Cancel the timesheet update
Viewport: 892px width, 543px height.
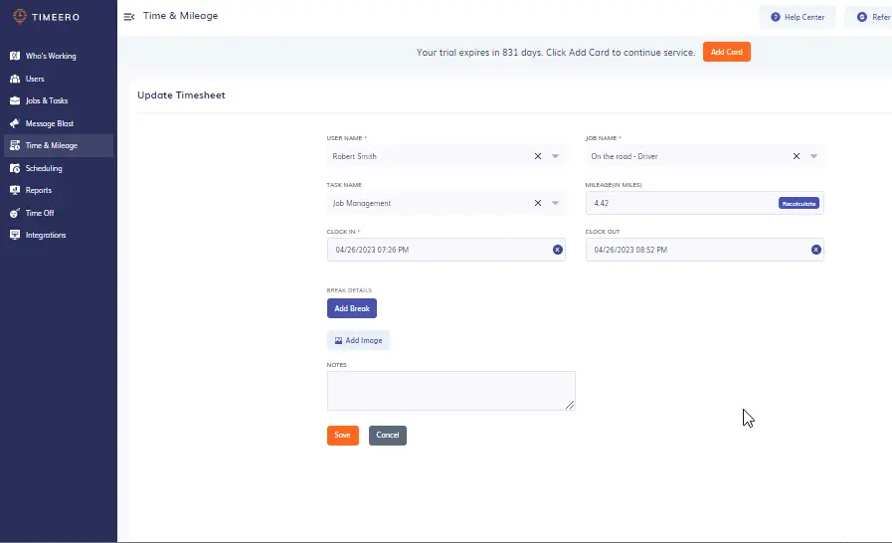[388, 436]
